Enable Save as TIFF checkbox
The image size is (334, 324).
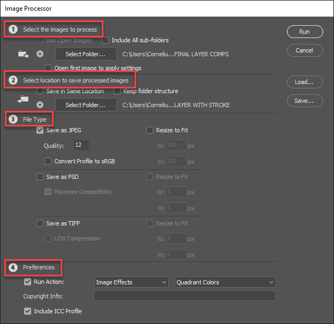coord(40,223)
